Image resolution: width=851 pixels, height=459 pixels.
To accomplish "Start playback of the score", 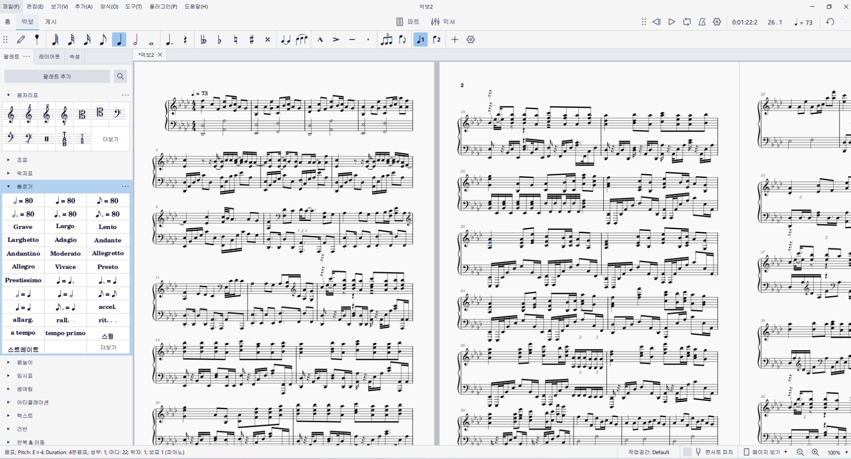I will [671, 22].
